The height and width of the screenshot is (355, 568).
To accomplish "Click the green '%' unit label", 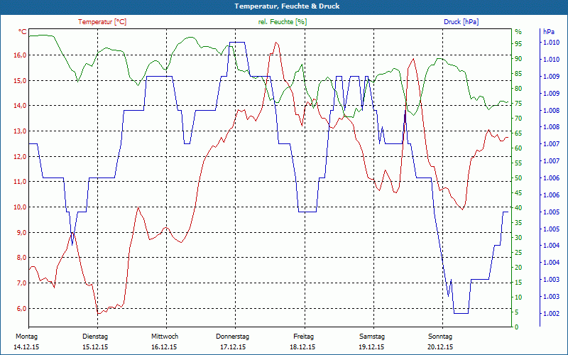I will pyautogui.click(x=518, y=32).
